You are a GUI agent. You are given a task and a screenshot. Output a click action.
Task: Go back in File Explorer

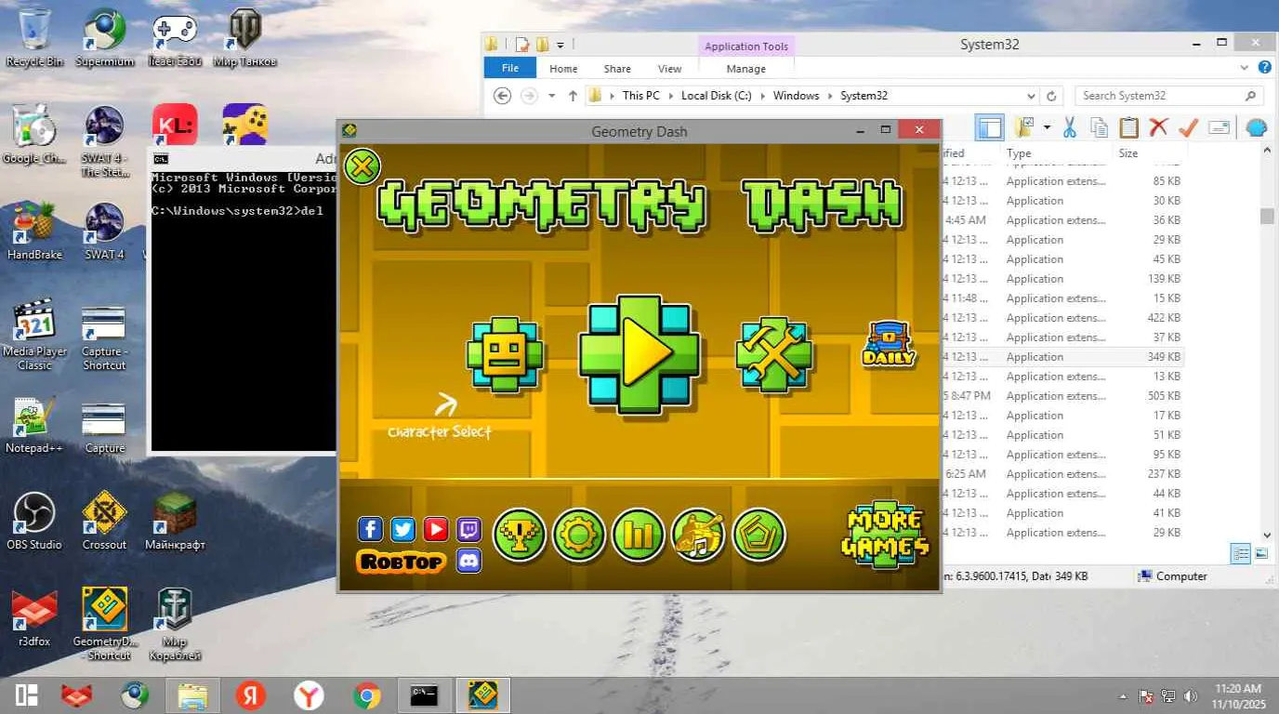click(503, 96)
